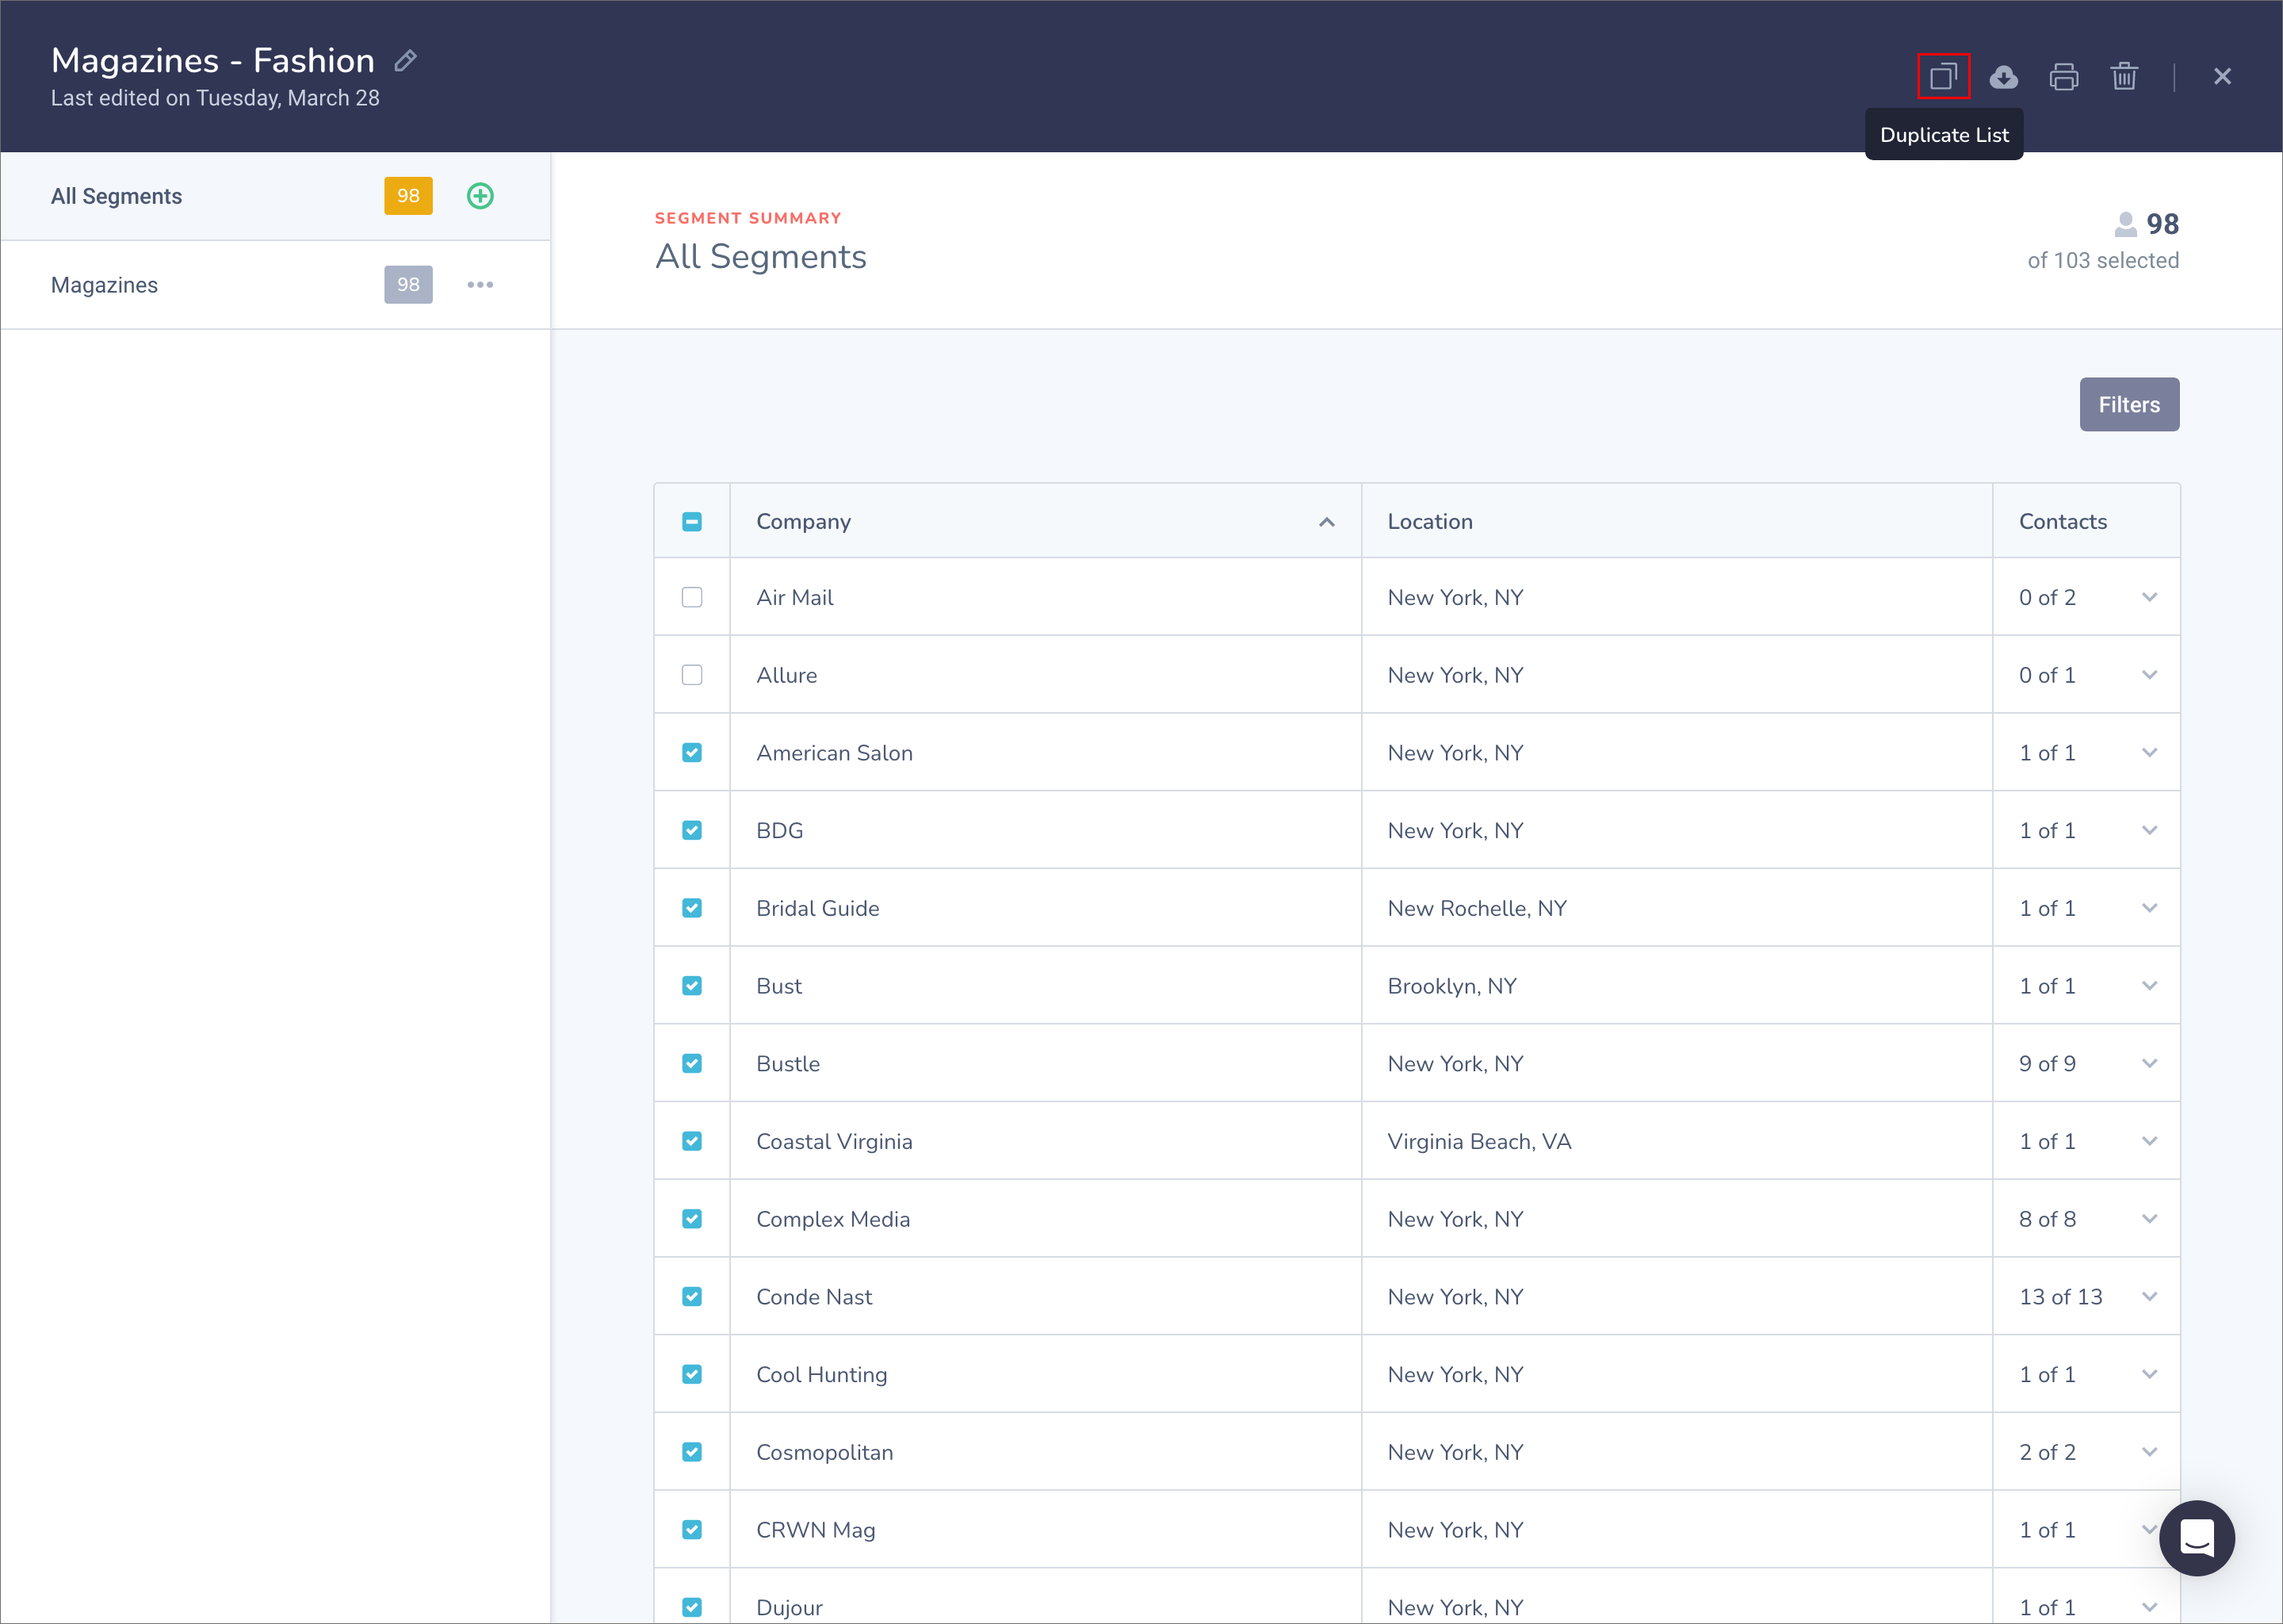Uncheck the American Salon checkbox
This screenshot has height=1624, width=2283.
692,753
